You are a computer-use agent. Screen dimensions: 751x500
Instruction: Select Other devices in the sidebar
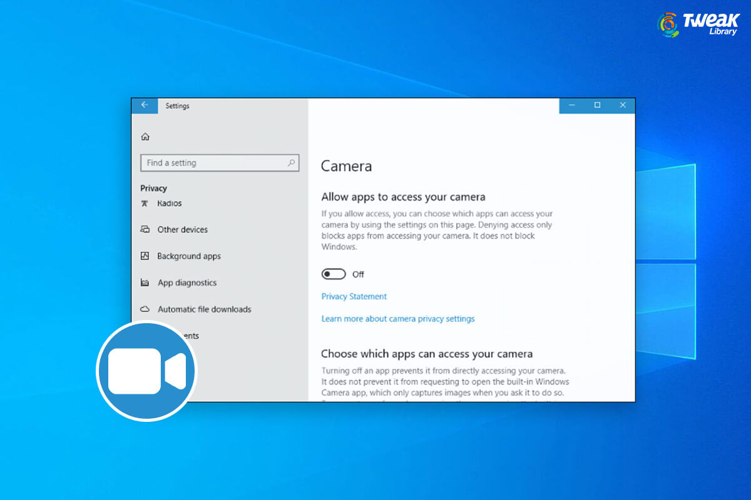183,229
